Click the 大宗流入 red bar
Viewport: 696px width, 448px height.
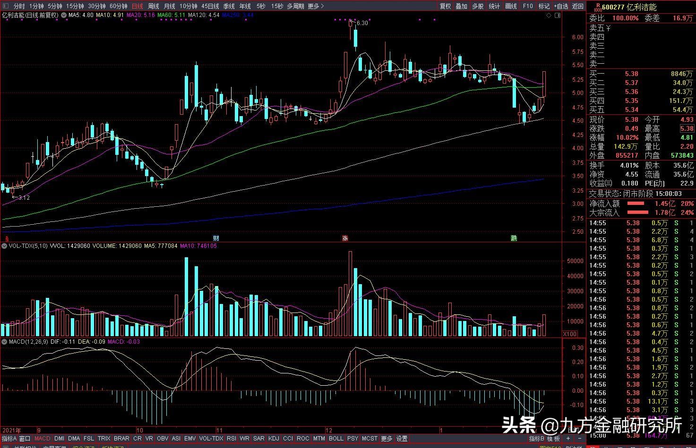(637, 213)
